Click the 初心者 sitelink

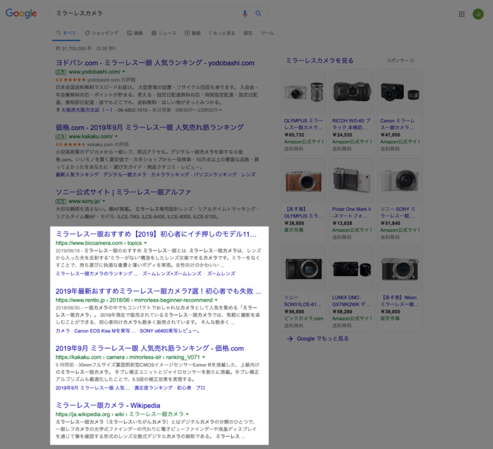(184, 388)
